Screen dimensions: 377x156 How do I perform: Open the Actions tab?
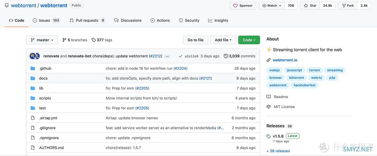click(x=160, y=21)
